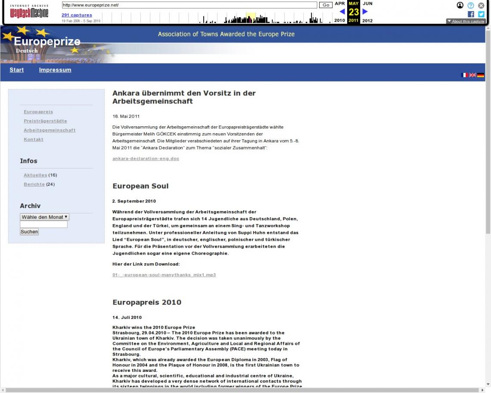Open the Aktuelles category link
491x393 pixels.
pos(35,175)
